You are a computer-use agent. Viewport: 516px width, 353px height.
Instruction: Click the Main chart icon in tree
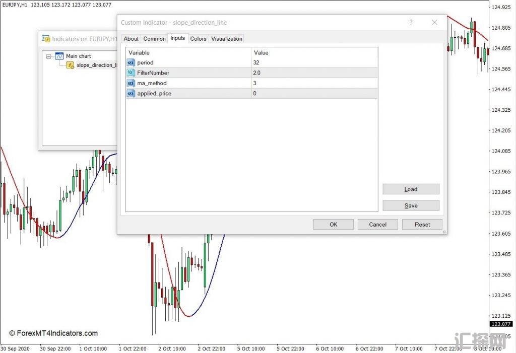click(x=59, y=56)
